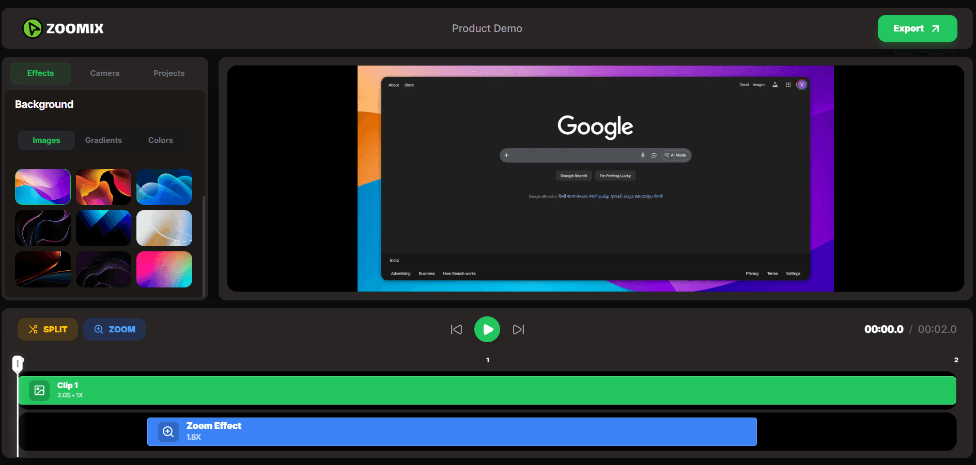Choose the purple and blue wave background
The width and height of the screenshot is (976, 465).
click(x=43, y=187)
